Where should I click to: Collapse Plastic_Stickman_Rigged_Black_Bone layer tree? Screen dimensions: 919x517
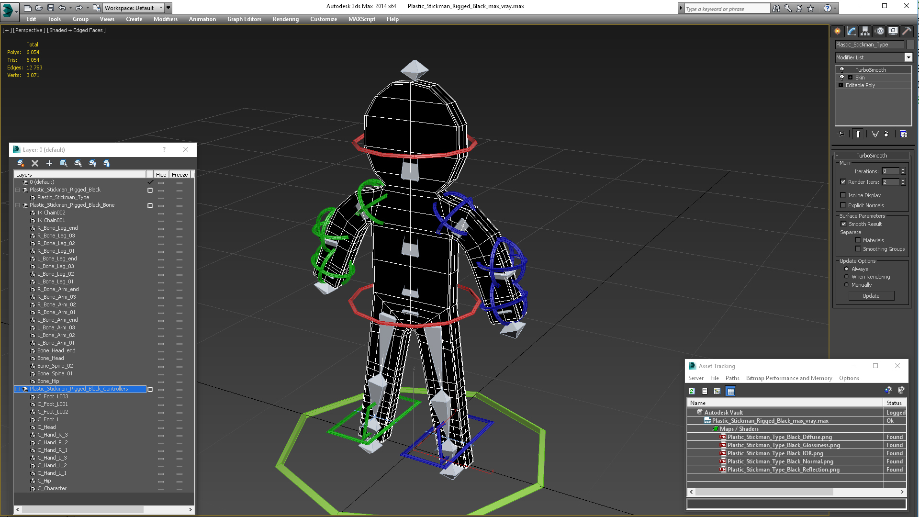(x=18, y=205)
